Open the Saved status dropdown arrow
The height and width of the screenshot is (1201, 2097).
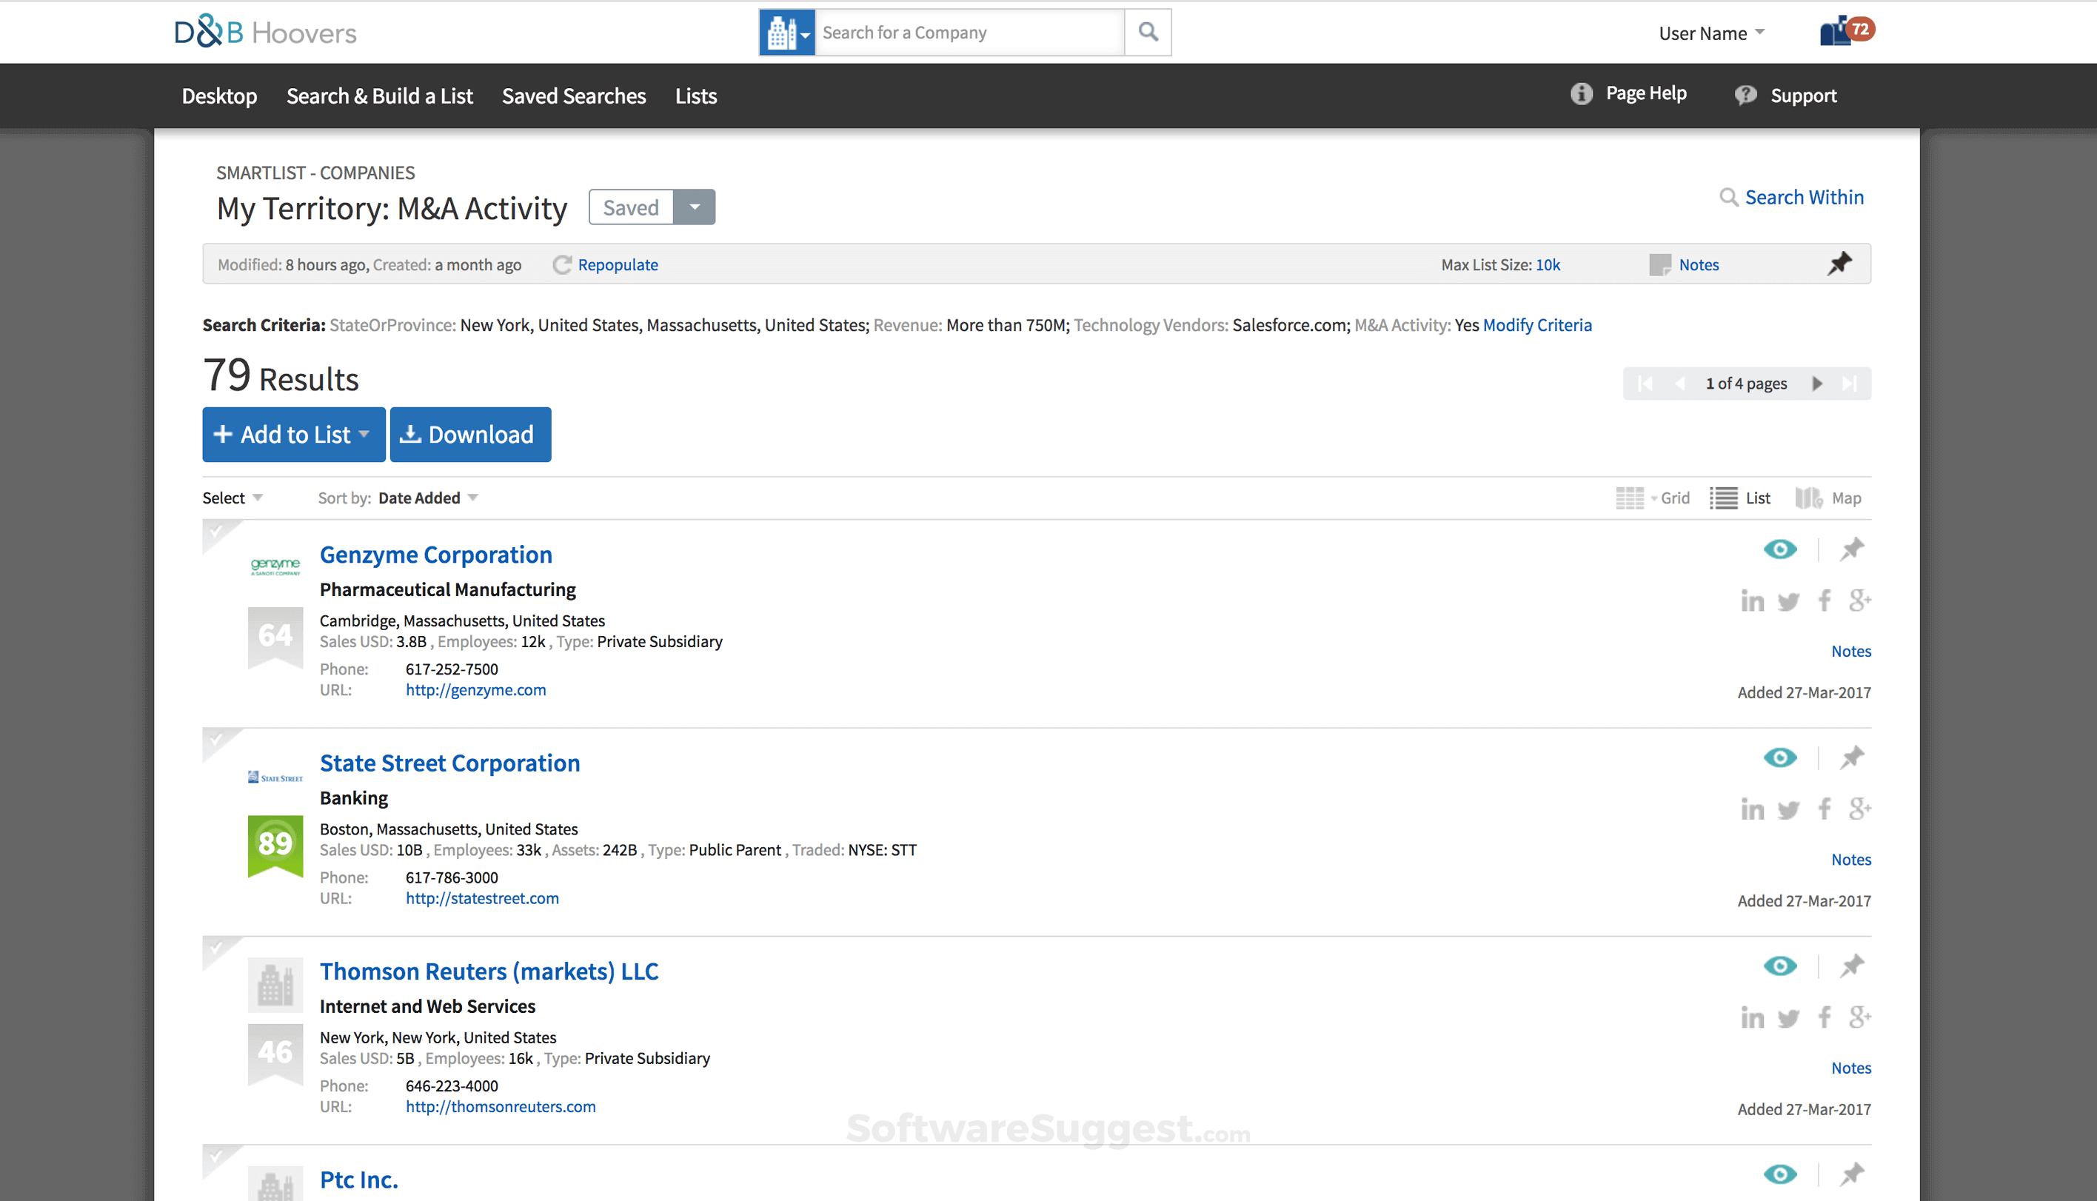[x=695, y=207]
